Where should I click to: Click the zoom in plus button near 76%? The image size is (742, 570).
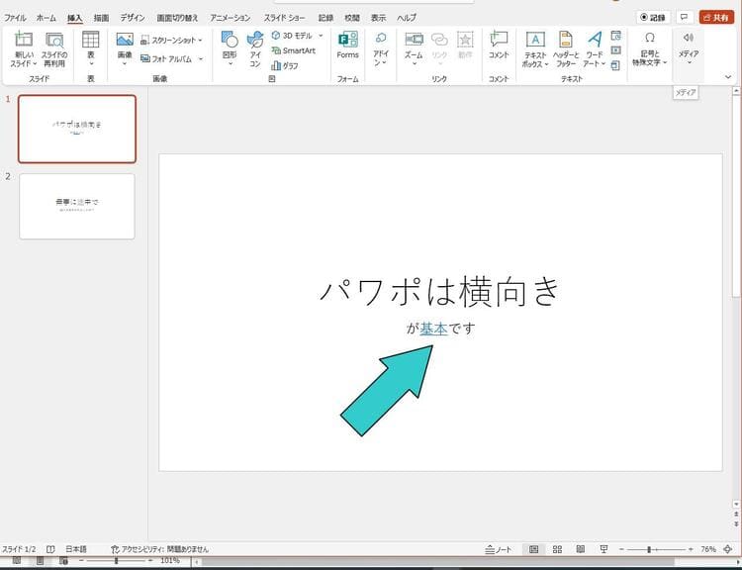tap(691, 549)
